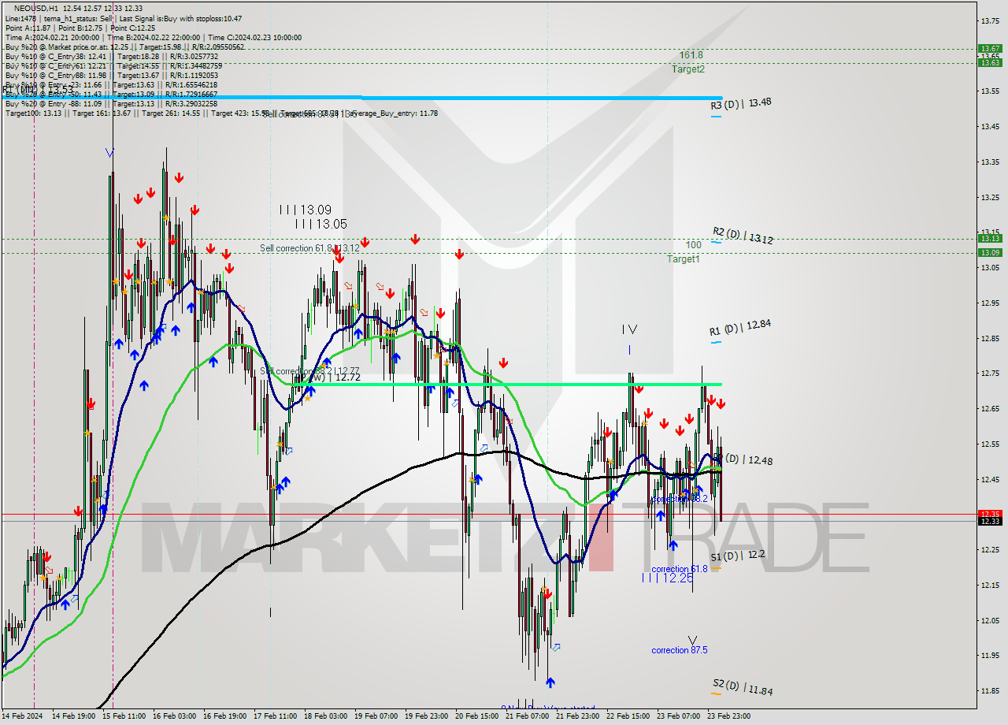
Task: Select the thick cyan horizontal line at 13.53
Action: [x=362, y=98]
